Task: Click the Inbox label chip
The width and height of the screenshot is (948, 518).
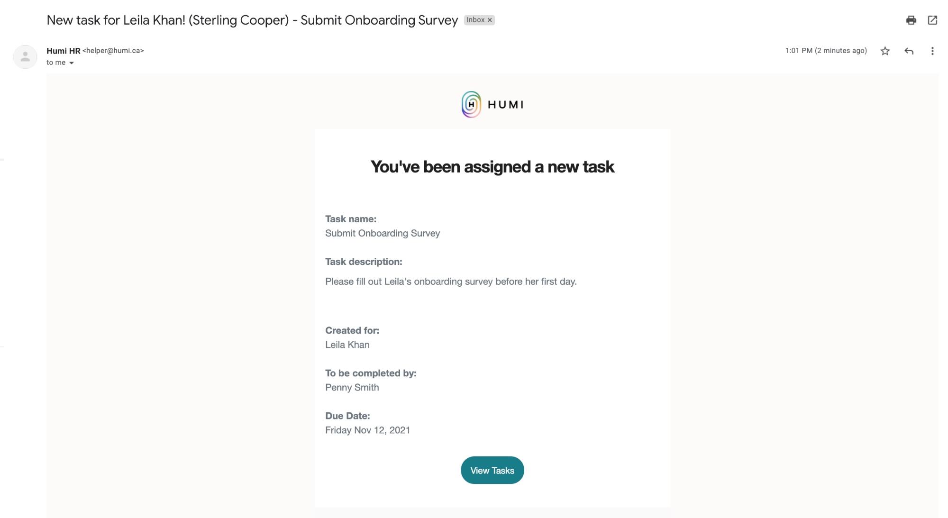Action: (x=475, y=20)
